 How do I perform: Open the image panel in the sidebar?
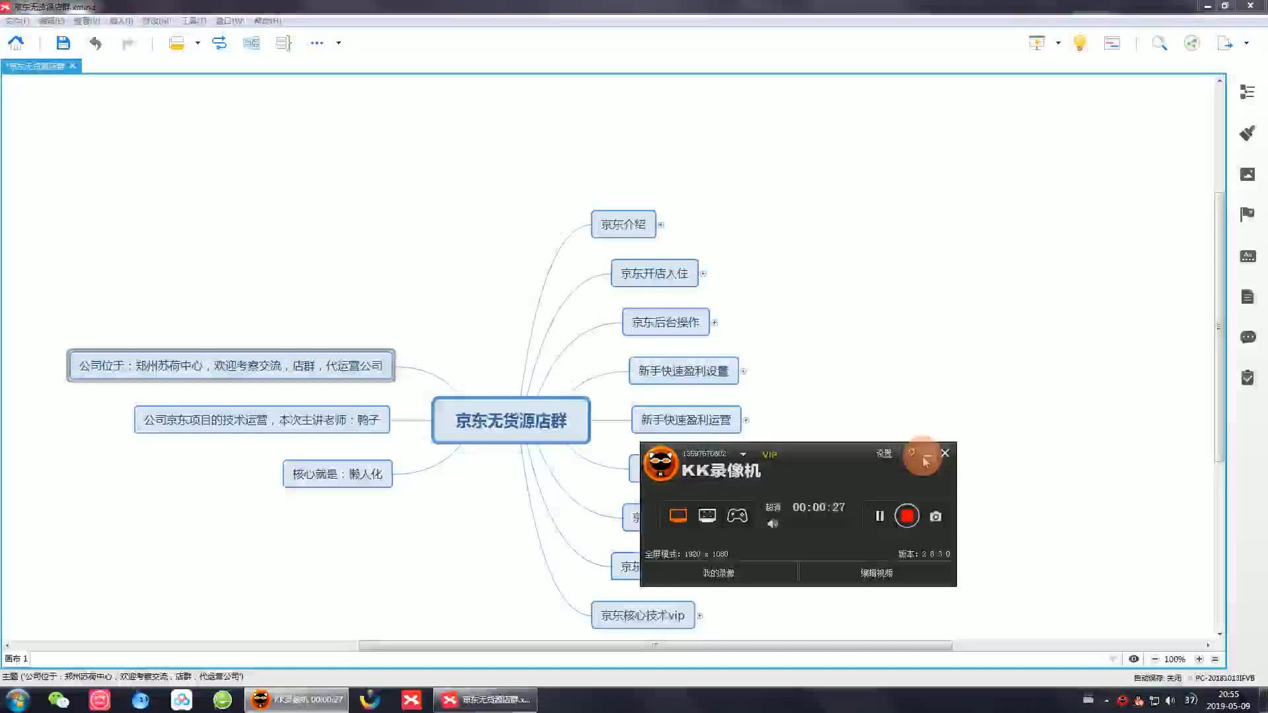(1247, 174)
